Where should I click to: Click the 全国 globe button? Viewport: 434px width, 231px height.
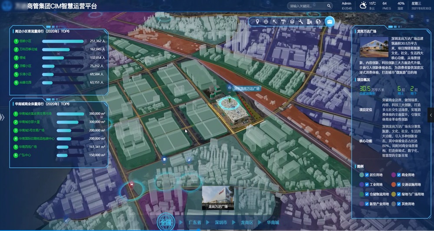pyautogui.click(x=166, y=222)
